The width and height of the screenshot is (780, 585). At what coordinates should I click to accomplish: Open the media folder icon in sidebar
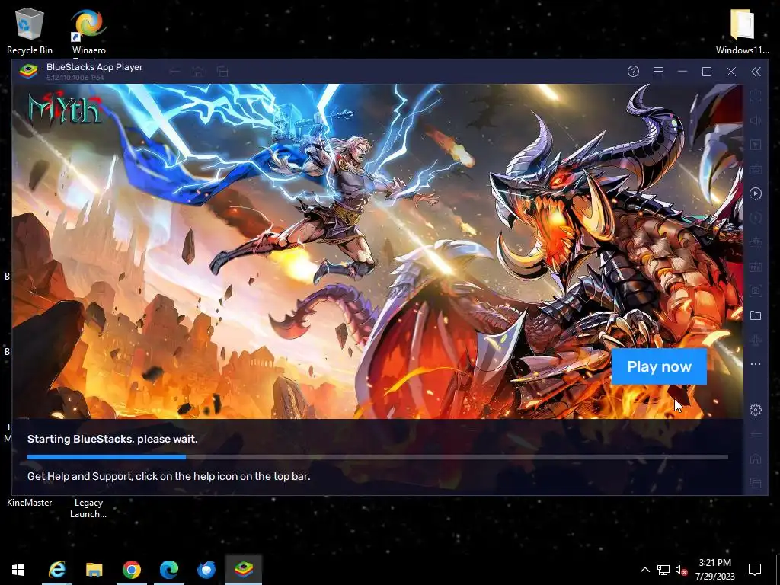pos(755,315)
